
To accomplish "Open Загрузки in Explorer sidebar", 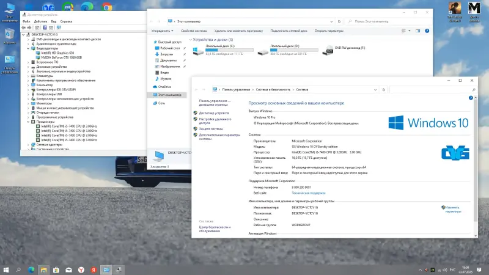I will [x=166, y=54].
